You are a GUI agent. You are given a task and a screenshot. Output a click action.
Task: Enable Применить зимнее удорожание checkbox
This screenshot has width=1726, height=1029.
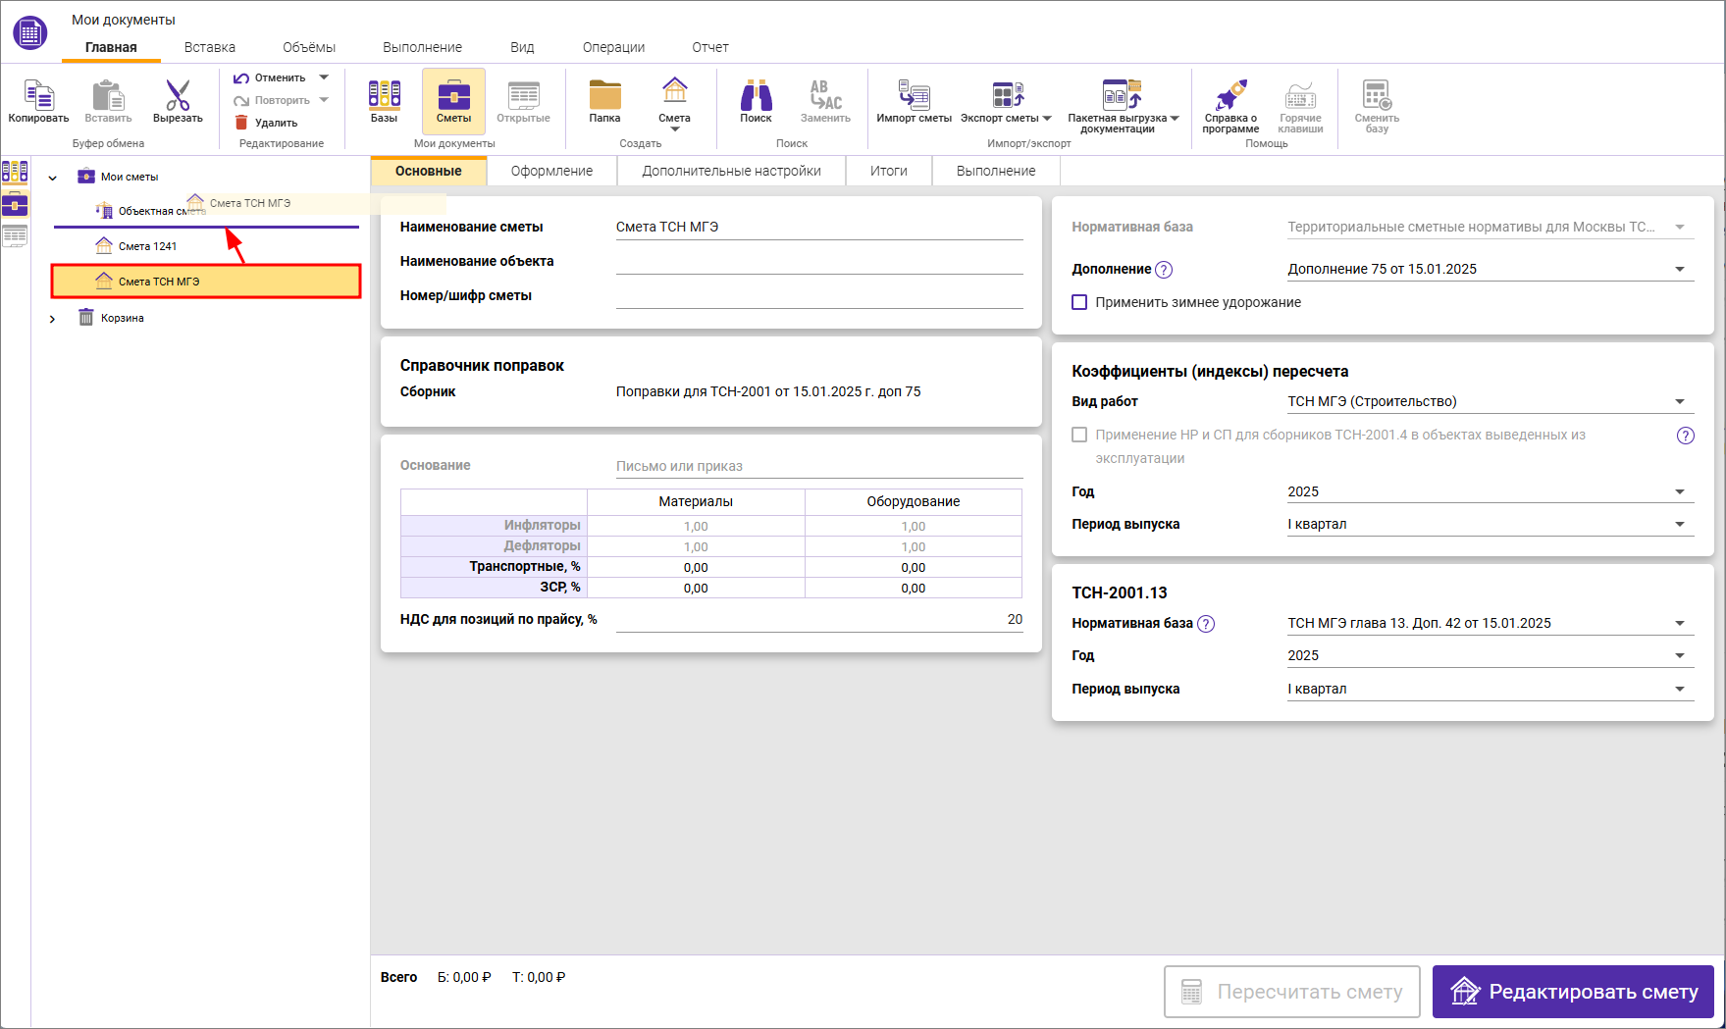click(x=1079, y=302)
